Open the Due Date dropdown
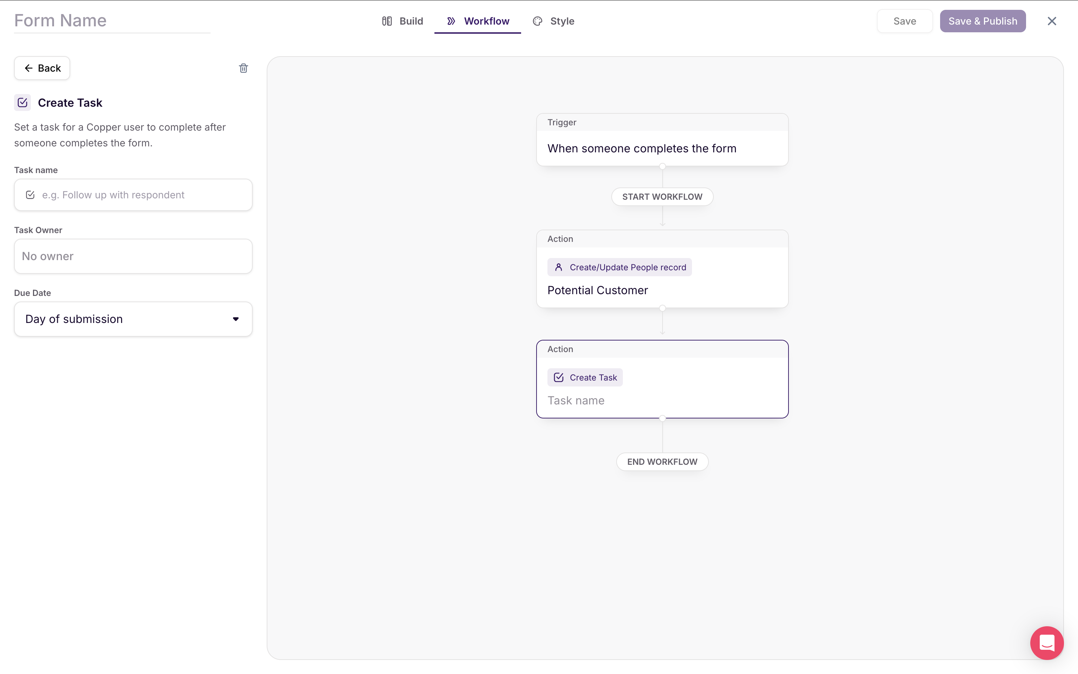Viewport: 1078px width, 674px height. click(x=133, y=319)
